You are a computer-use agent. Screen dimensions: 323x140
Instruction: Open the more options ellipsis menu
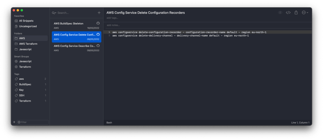pyautogui.click(x=305, y=12)
